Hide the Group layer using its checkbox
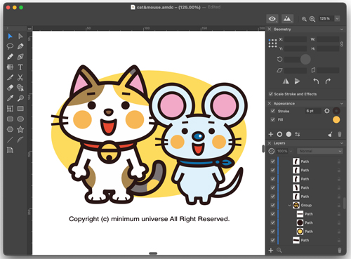Image resolution: width=351 pixels, height=259 pixels. [272, 205]
